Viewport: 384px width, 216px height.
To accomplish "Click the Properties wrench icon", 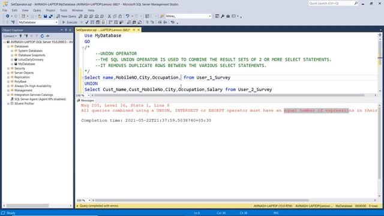I will 223,16.
